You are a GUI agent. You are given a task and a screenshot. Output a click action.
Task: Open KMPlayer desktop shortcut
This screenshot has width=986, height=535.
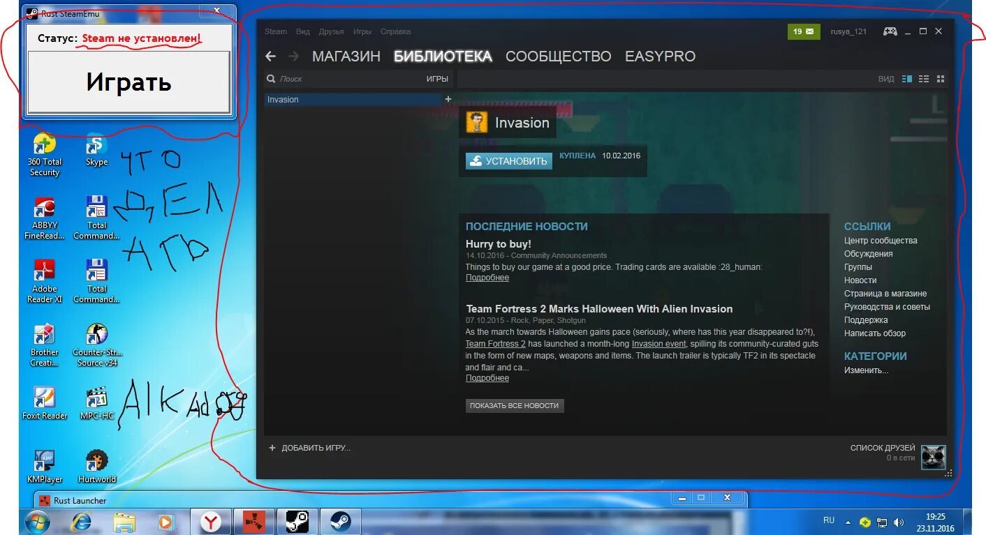click(x=44, y=467)
